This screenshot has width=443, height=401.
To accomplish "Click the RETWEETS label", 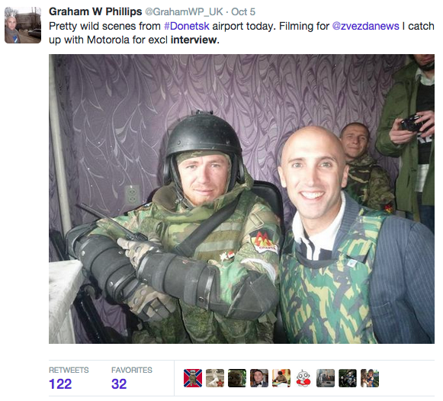I will (69, 370).
